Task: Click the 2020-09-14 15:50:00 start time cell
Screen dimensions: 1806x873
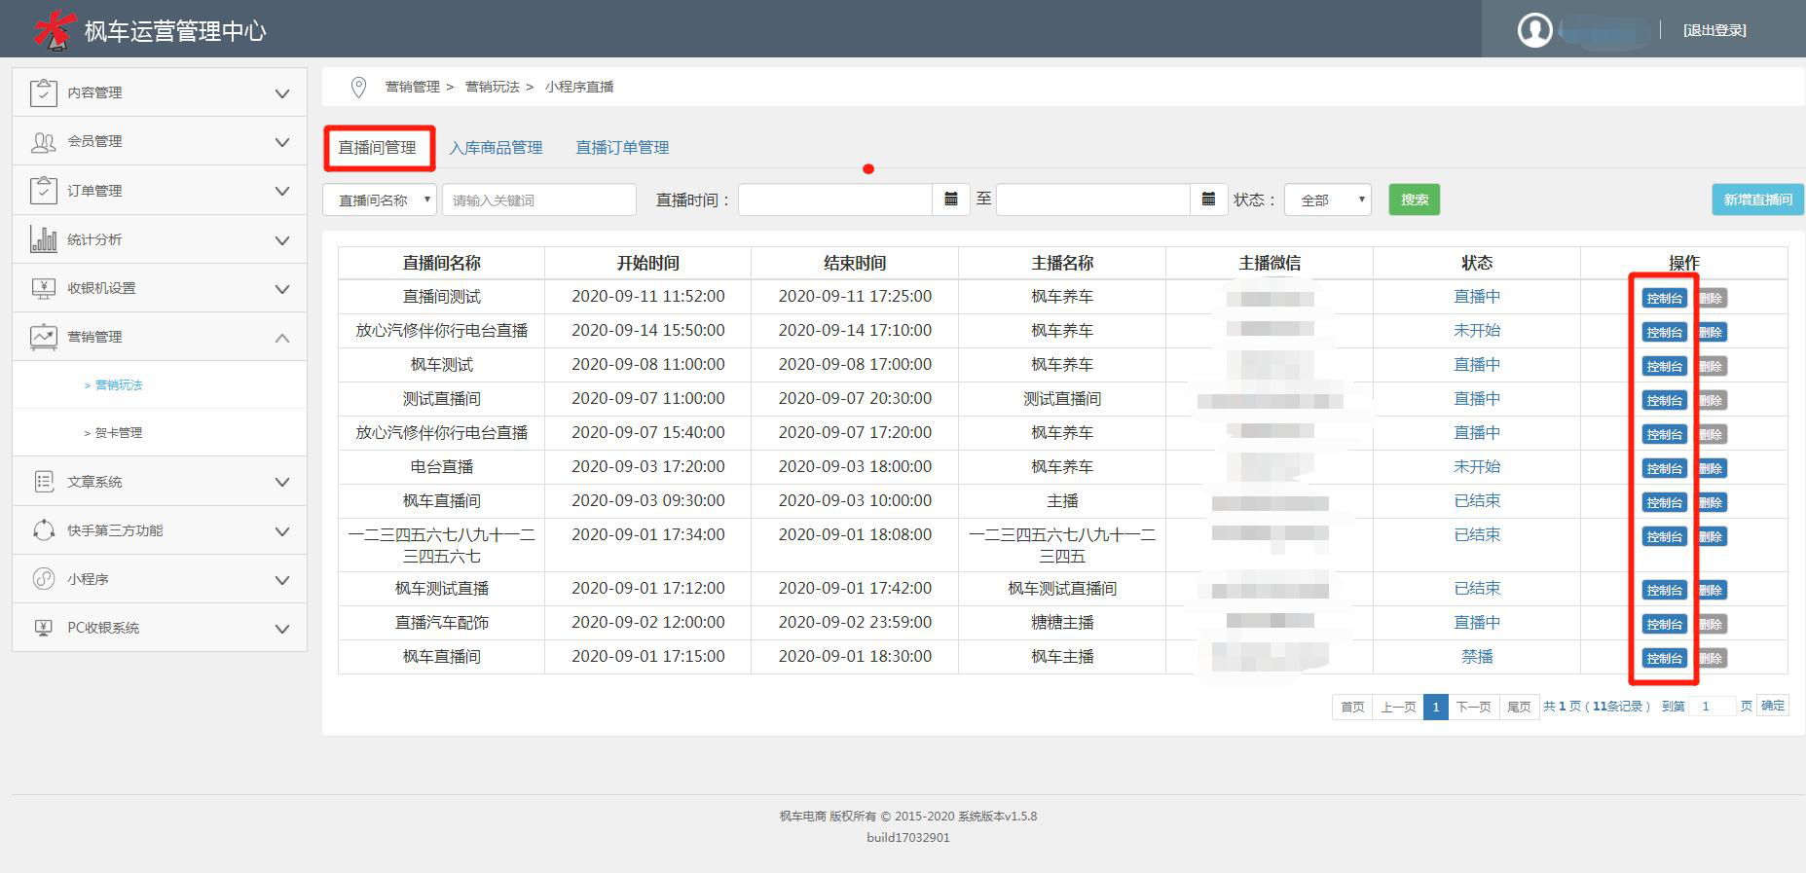Action: [648, 331]
